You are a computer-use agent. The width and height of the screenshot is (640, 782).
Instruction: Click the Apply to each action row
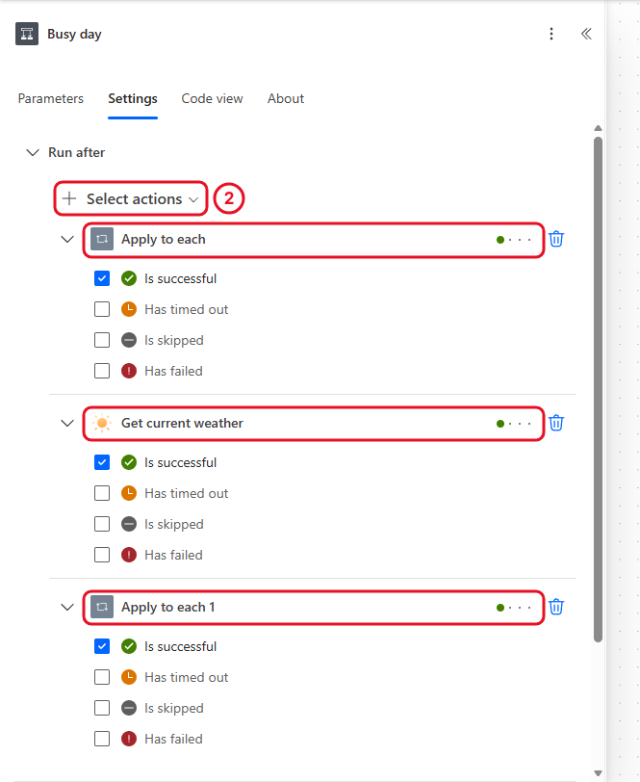pyautogui.click(x=314, y=240)
